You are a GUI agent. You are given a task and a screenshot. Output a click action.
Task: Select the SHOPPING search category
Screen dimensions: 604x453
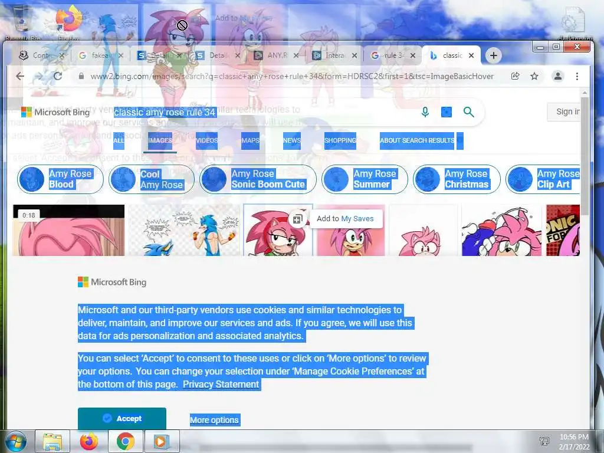point(340,140)
